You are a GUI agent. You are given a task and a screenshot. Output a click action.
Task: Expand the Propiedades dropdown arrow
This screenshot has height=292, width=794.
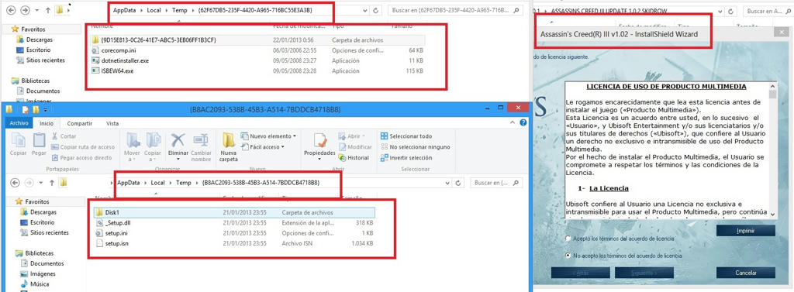tap(319, 159)
